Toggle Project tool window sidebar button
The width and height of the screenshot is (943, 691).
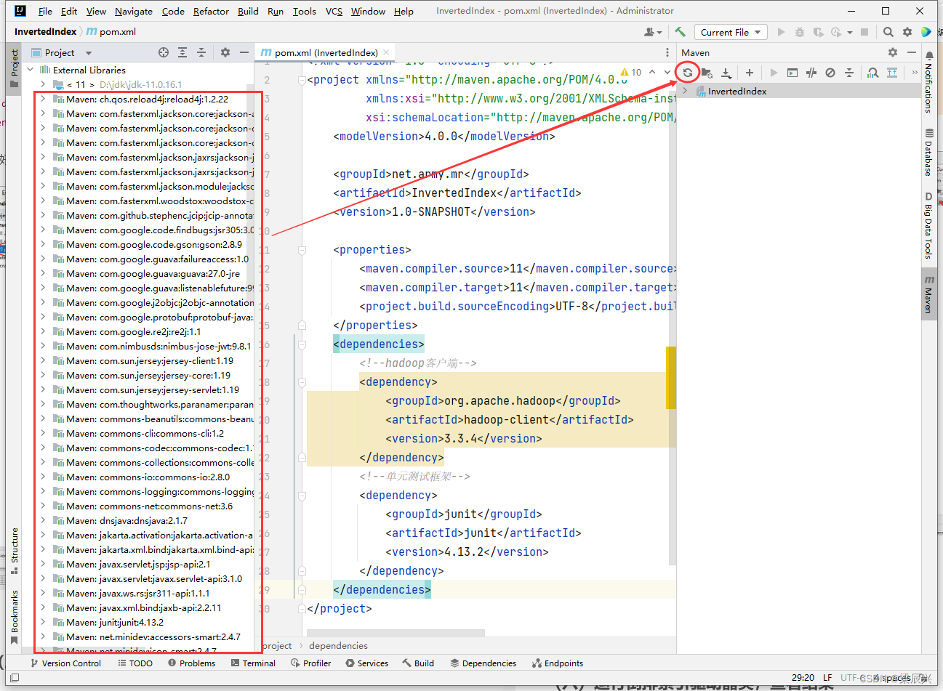tap(14, 68)
